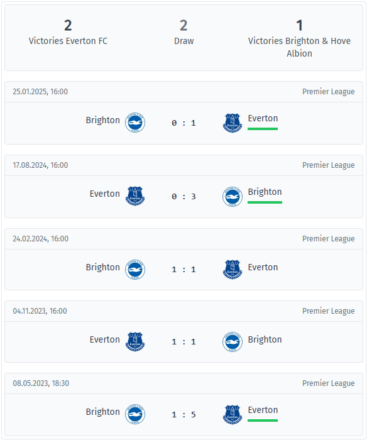
Task: Open the 1 : 5 score result
Action: click(x=183, y=414)
